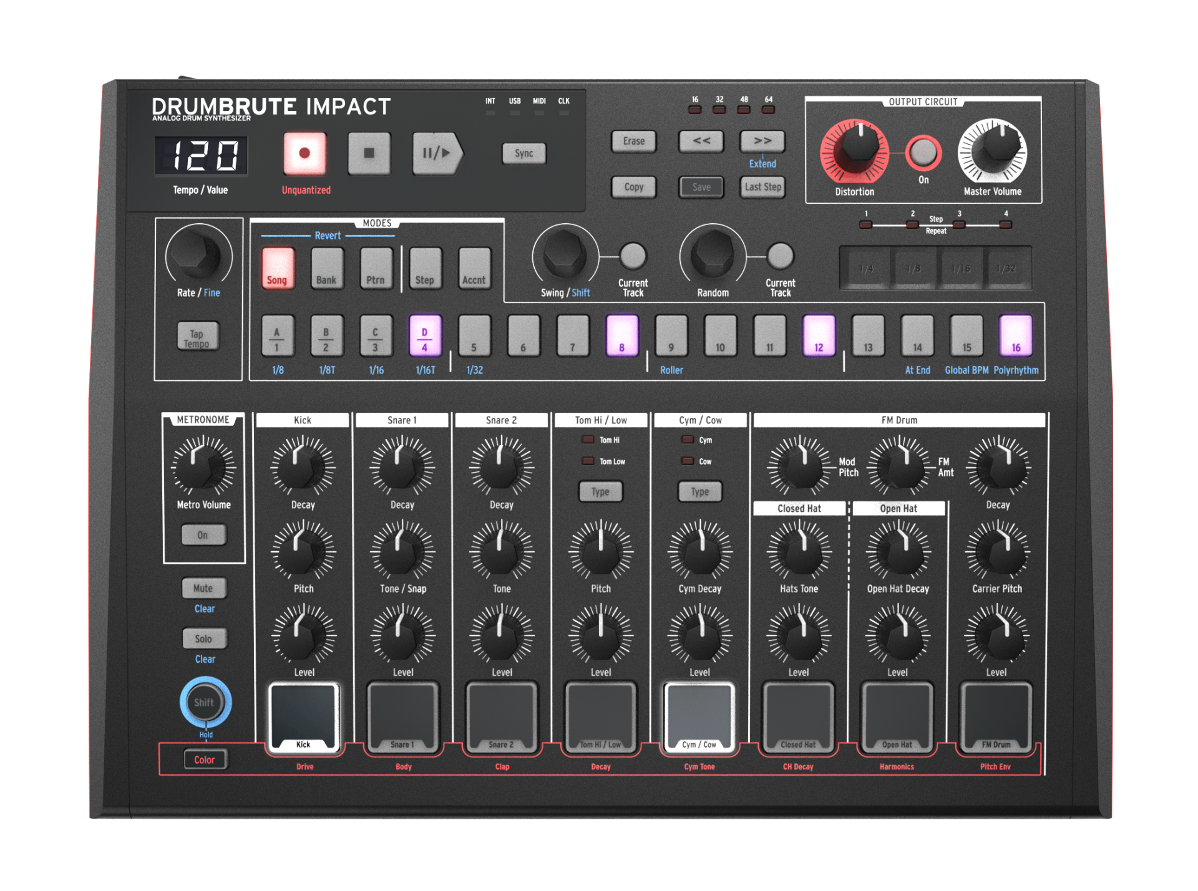Switch to Bank mode
This screenshot has width=1198, height=891.
(x=326, y=269)
